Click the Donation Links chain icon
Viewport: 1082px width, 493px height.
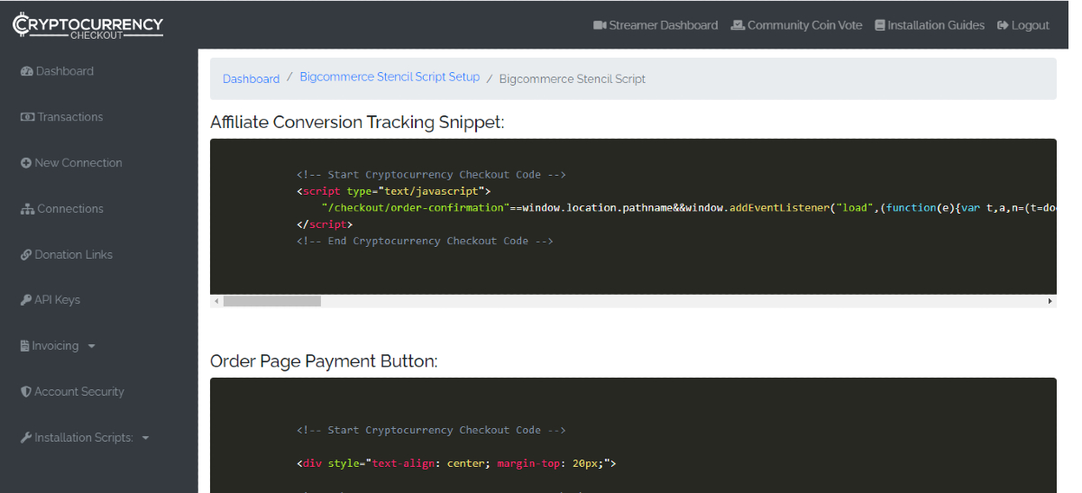(26, 255)
